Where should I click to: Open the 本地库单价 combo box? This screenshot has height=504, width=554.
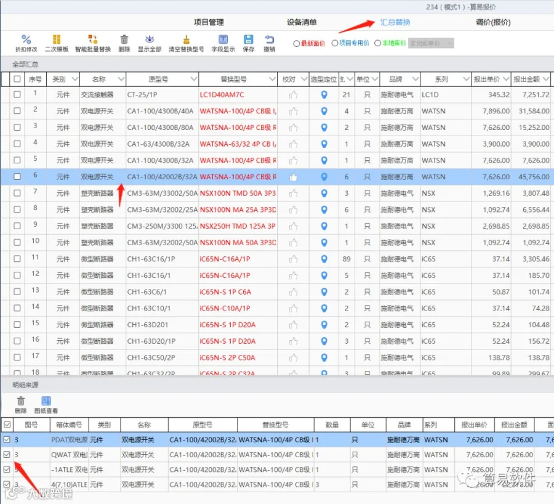(431, 44)
